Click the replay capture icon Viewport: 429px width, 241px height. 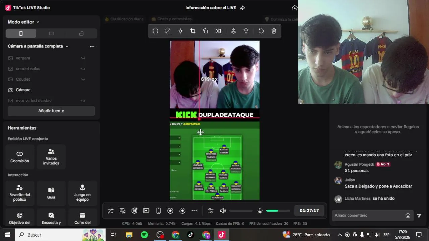pyautogui.click(x=182, y=211)
